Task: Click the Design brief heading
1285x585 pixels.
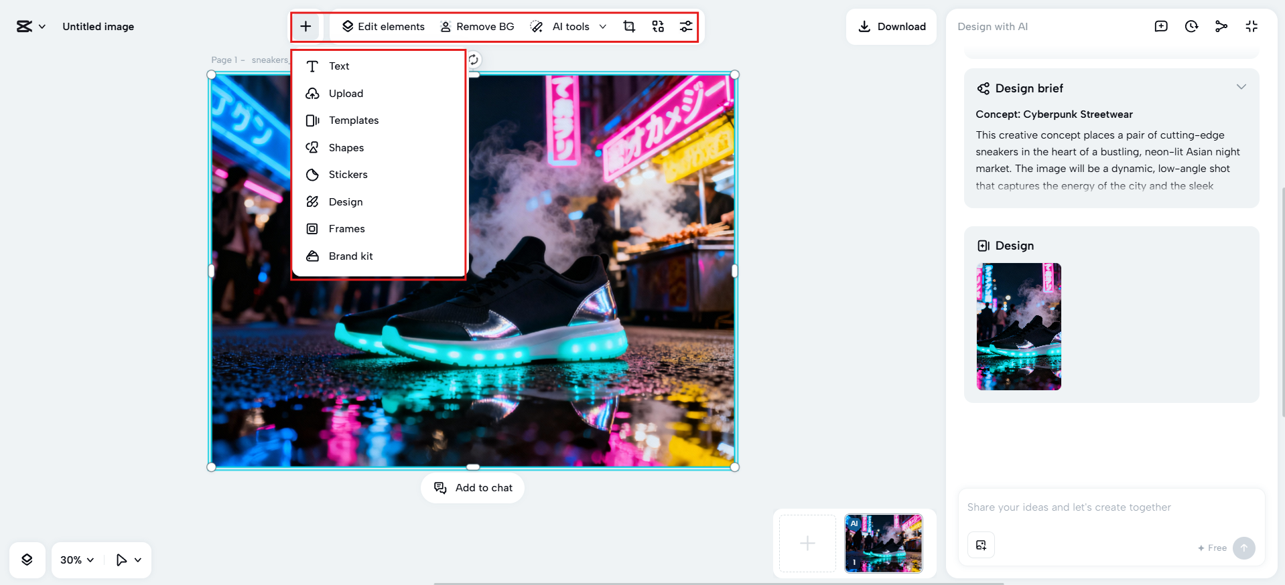Action: tap(1029, 88)
